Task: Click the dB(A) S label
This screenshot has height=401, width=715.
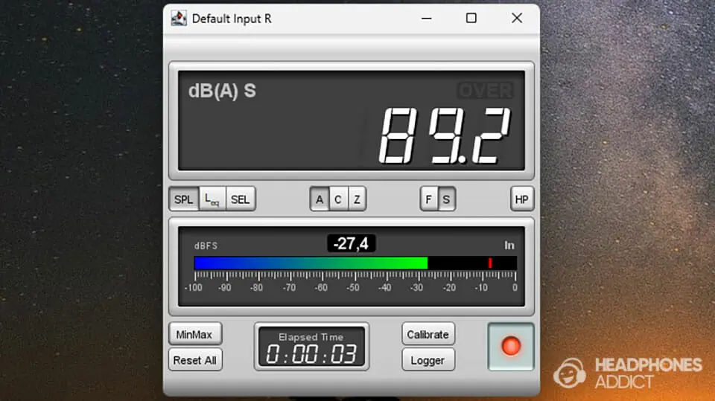Action: click(x=222, y=91)
